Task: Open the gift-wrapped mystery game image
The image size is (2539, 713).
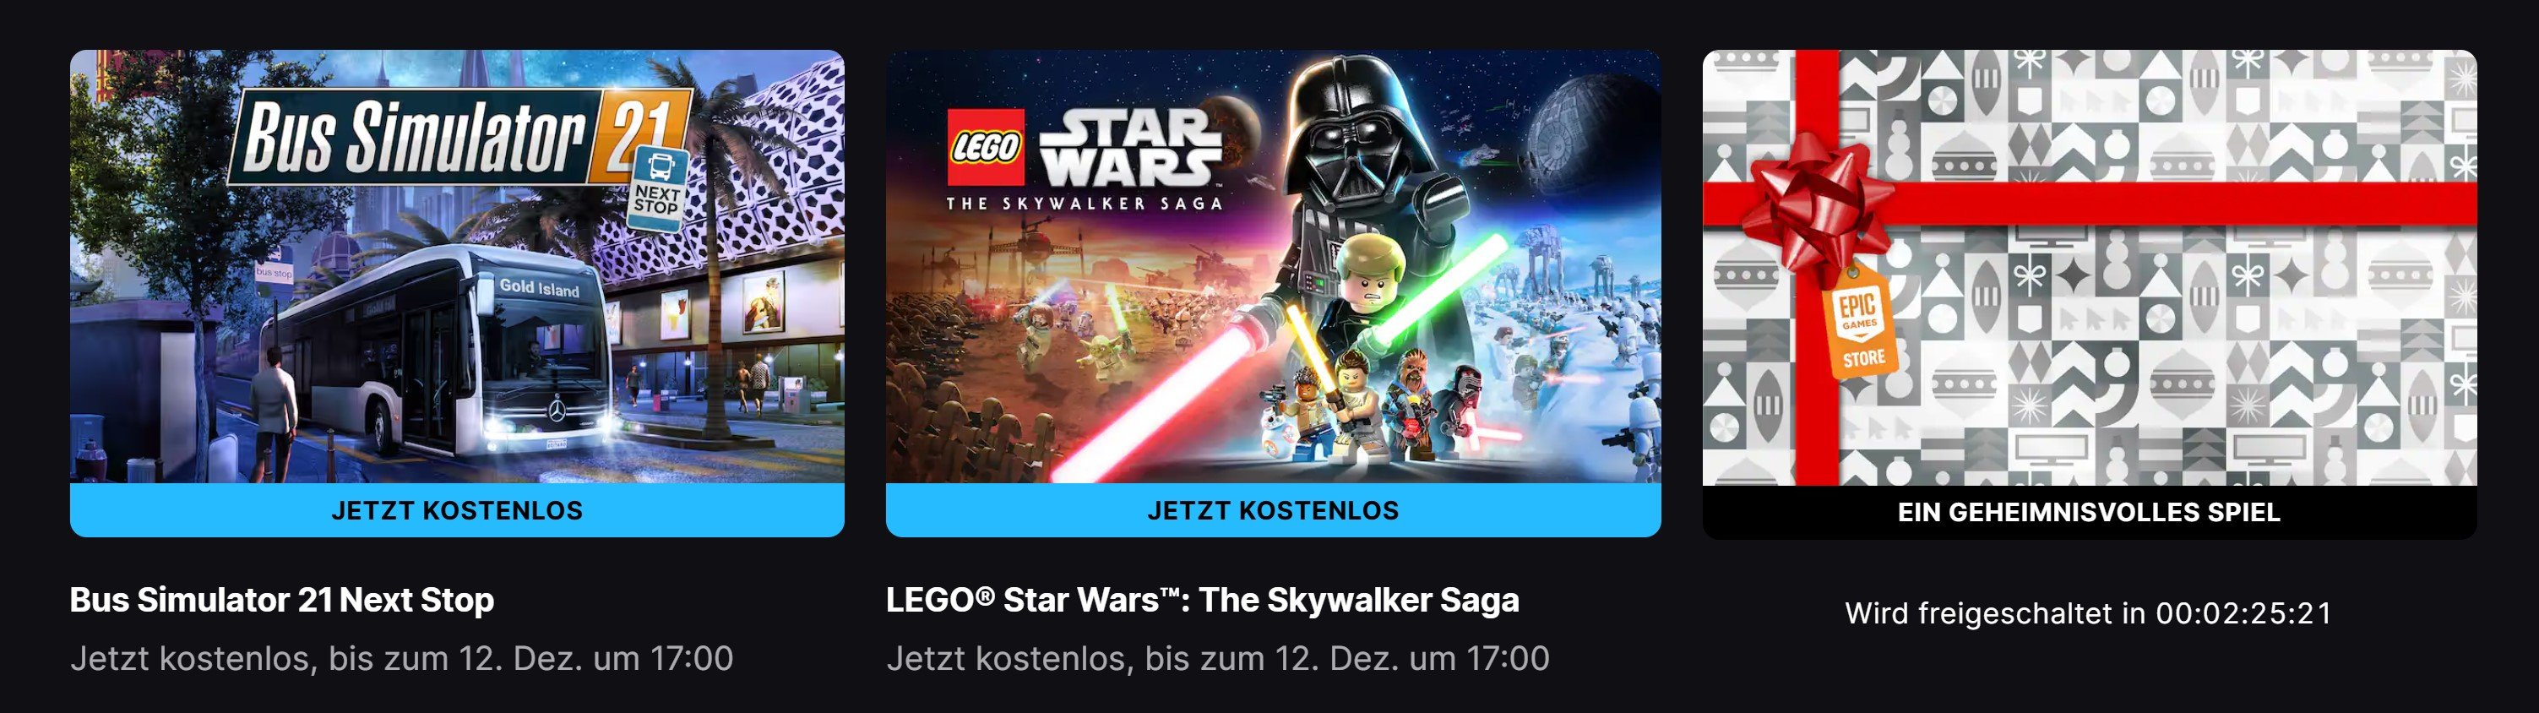Action: coord(2089,267)
